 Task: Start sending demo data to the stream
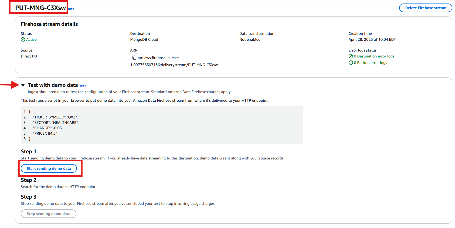pyautogui.click(x=49, y=168)
